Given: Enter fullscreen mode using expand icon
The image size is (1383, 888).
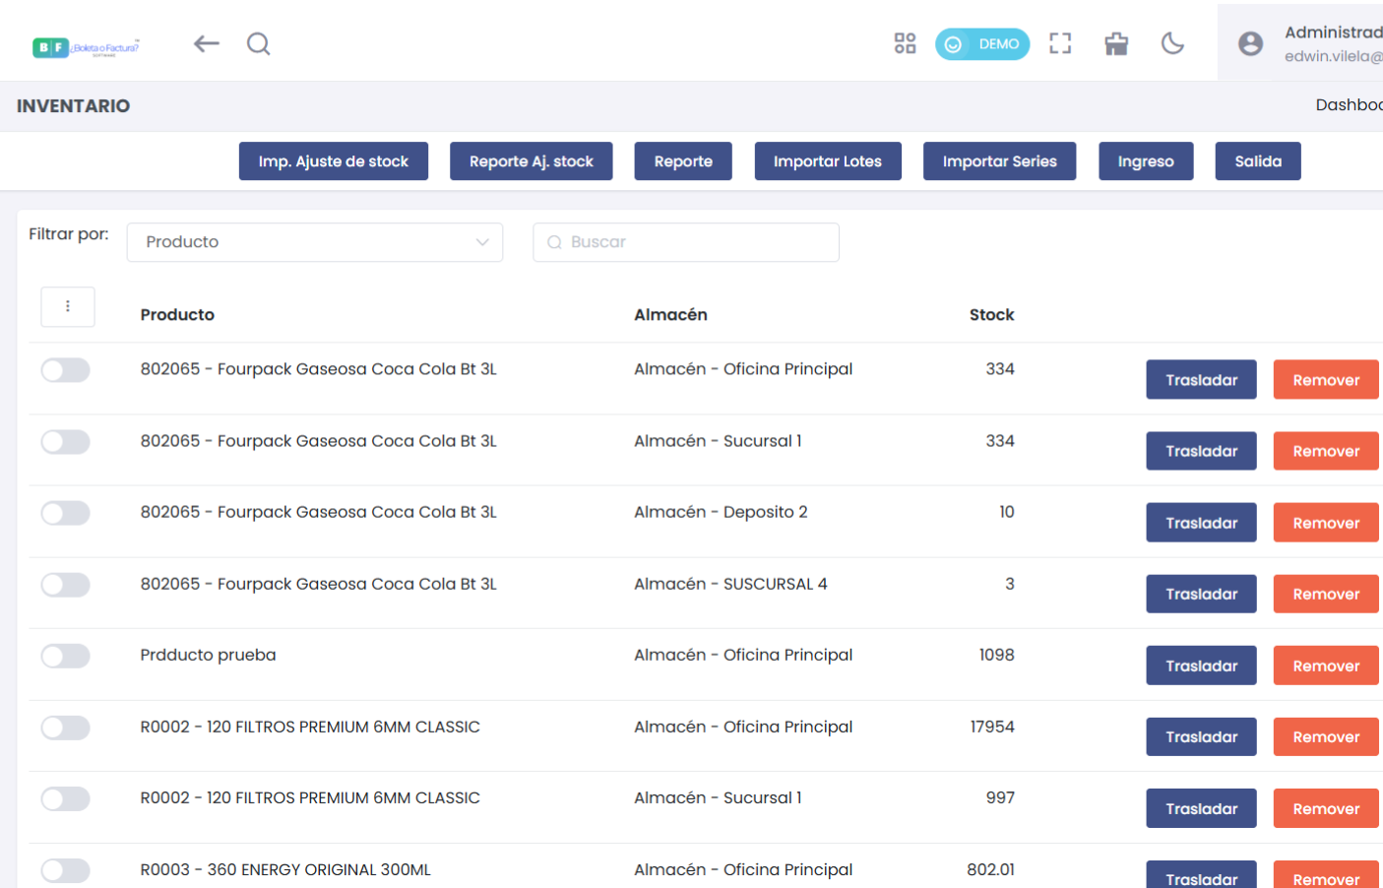Looking at the screenshot, I should (1059, 43).
